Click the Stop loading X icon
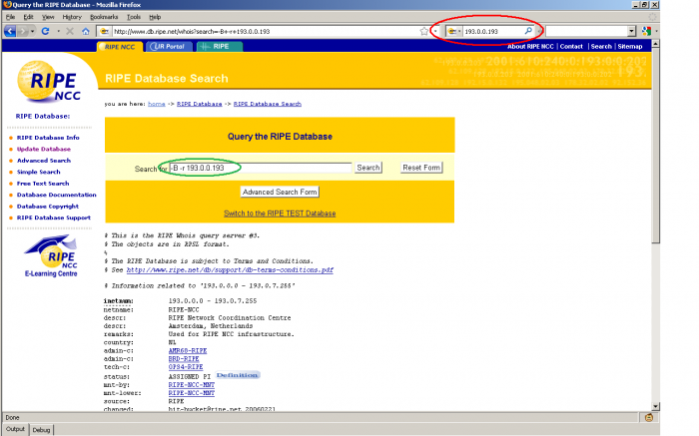699x436 pixels. pyautogui.click(x=70, y=31)
